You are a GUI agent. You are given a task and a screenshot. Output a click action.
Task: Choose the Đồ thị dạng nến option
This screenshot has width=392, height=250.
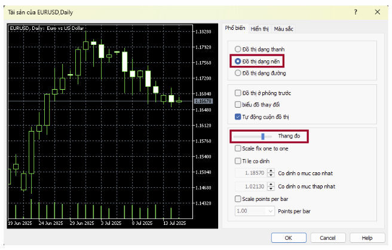[238, 61]
